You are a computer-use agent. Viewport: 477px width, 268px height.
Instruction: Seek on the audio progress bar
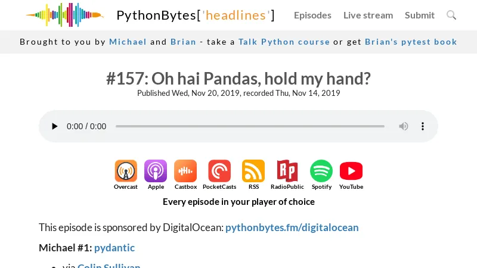(250, 126)
